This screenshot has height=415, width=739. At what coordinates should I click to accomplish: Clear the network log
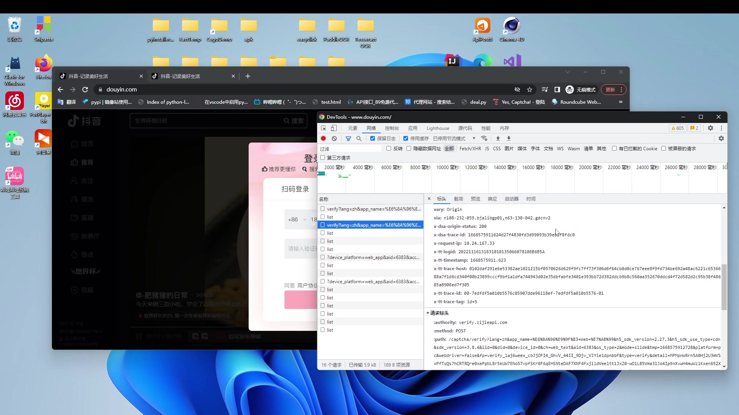(334, 138)
